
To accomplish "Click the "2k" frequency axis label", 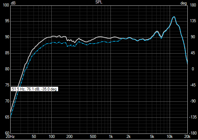I will coord(129,137).
